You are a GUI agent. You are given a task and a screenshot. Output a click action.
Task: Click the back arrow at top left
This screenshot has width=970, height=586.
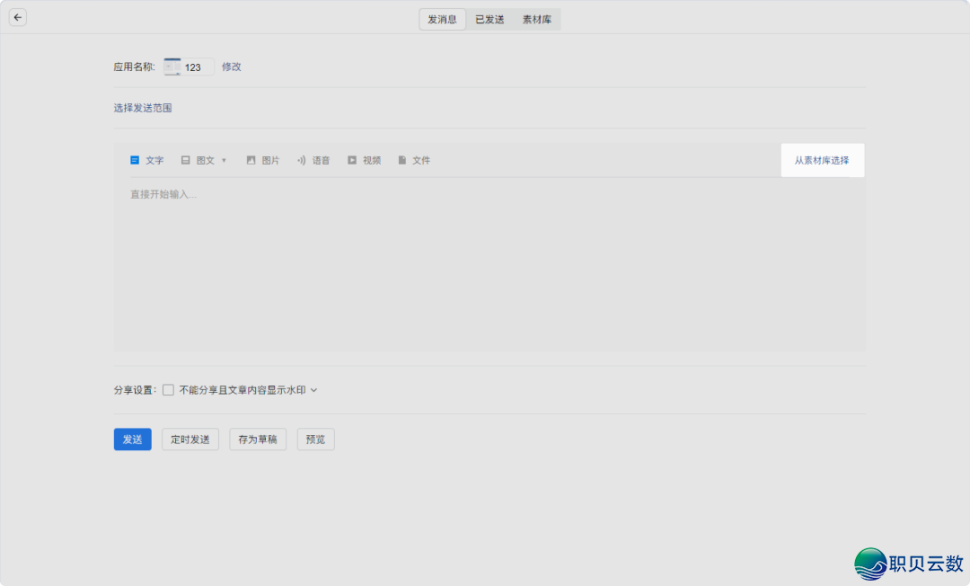tap(17, 16)
